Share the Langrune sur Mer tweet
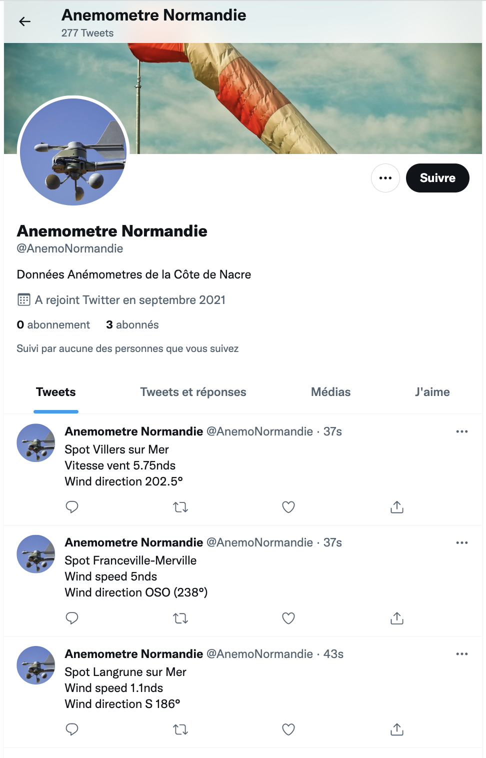This screenshot has width=486, height=758. click(397, 729)
